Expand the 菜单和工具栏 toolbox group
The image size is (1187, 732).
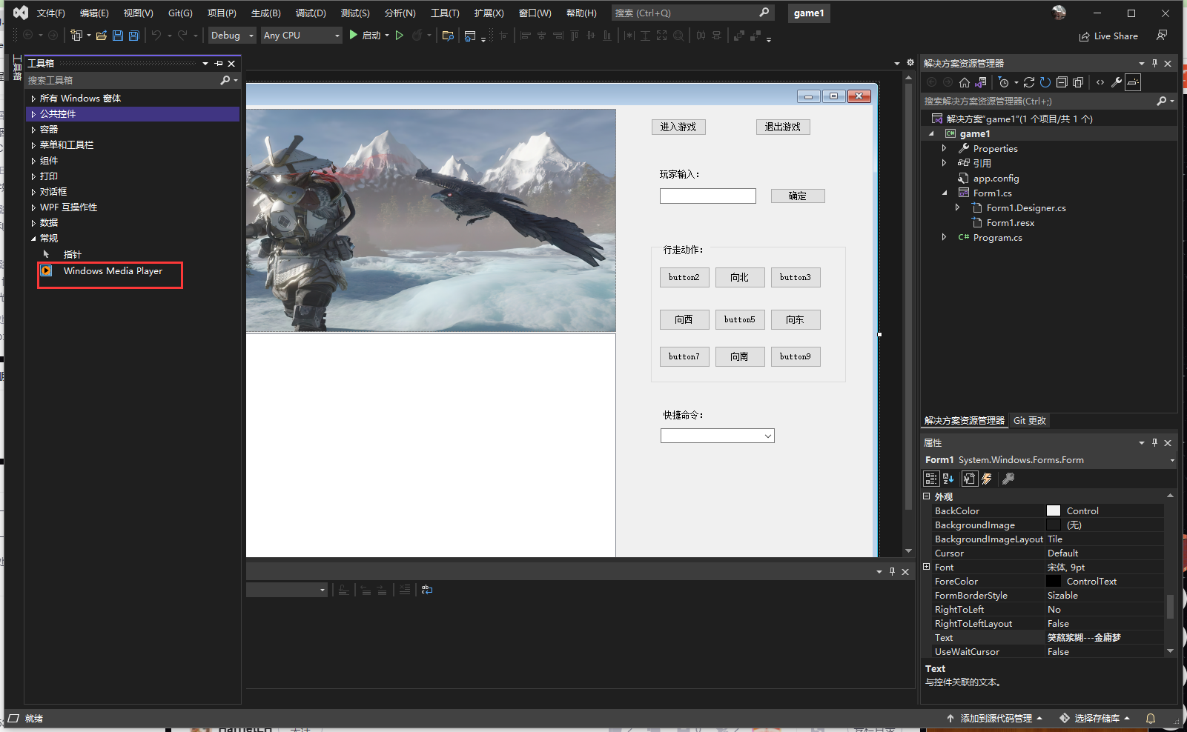pos(33,145)
